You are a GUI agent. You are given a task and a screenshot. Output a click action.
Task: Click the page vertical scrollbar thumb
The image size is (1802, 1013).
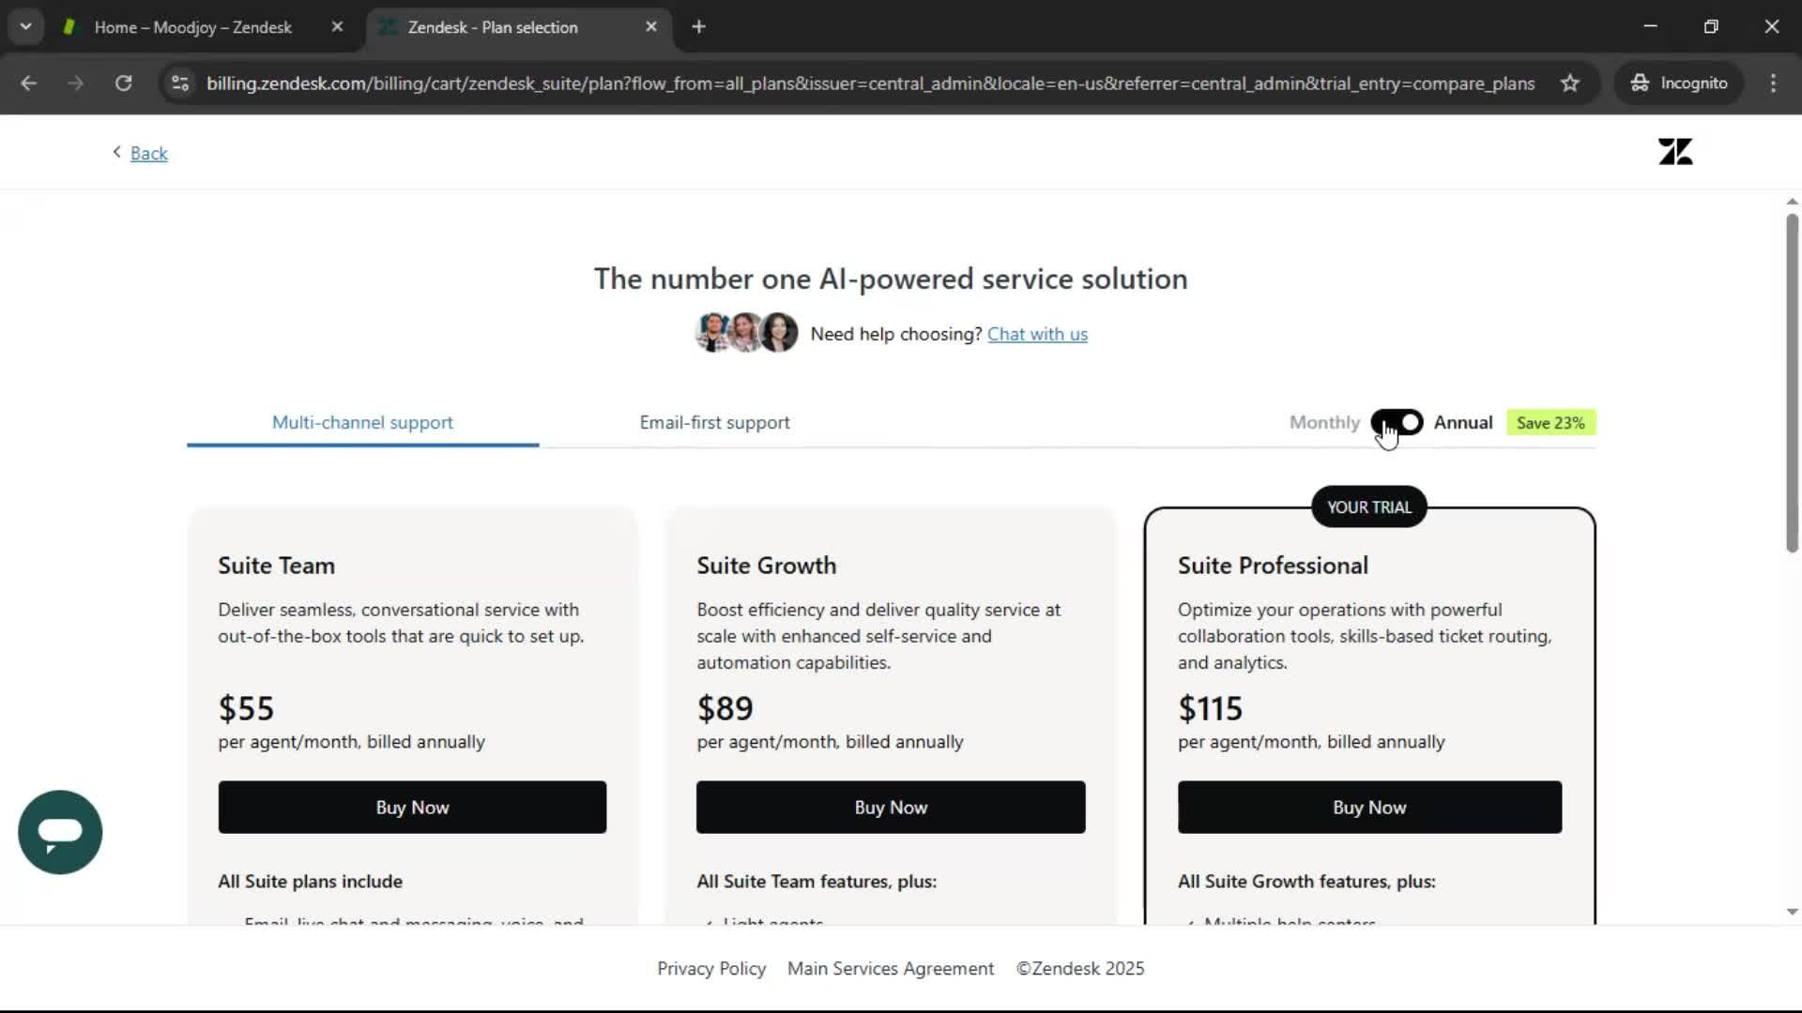pos(1792,383)
